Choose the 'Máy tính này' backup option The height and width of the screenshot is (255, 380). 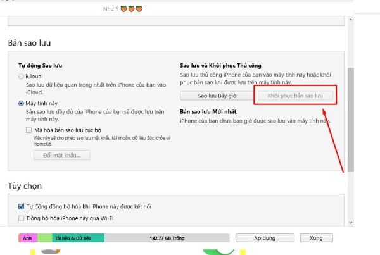point(22,103)
